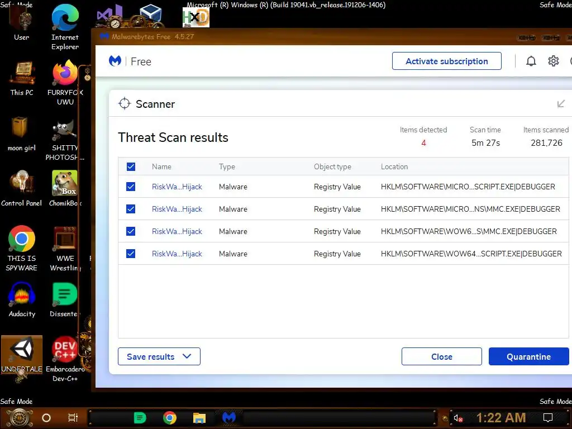Viewport: 572px width, 429px height.
Task: Click location HKLM\SOFTWARE\WOW64...SCRIPT.EXE|DEBUGGER
Action: tap(471, 254)
